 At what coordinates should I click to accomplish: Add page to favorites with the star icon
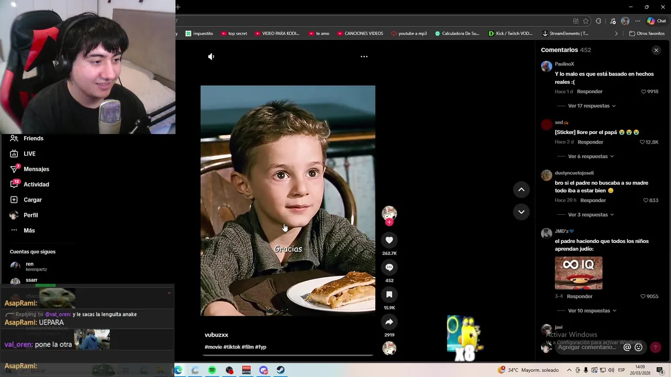pos(586,21)
